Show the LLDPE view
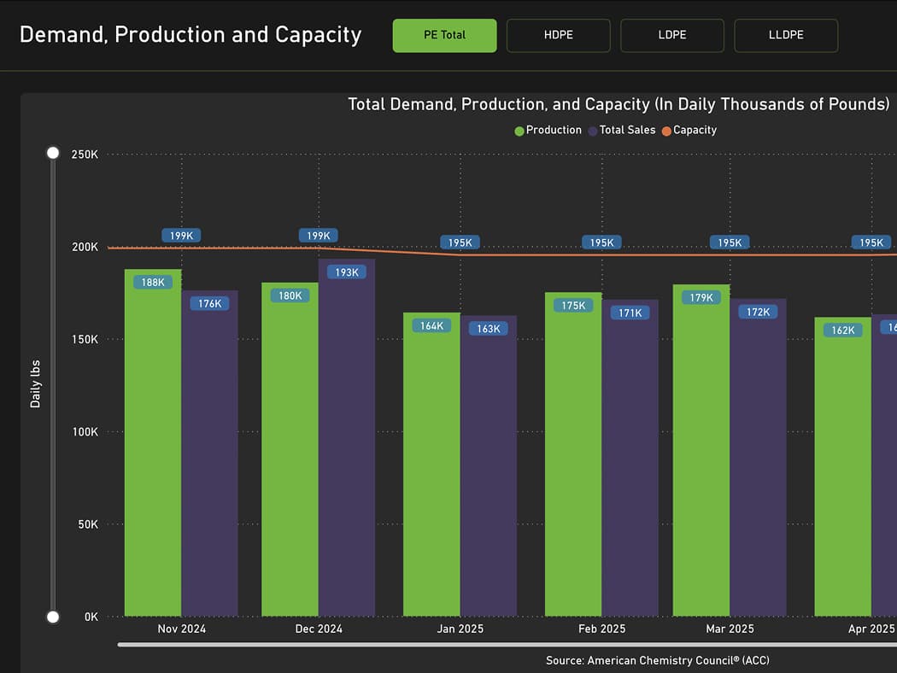 point(785,36)
